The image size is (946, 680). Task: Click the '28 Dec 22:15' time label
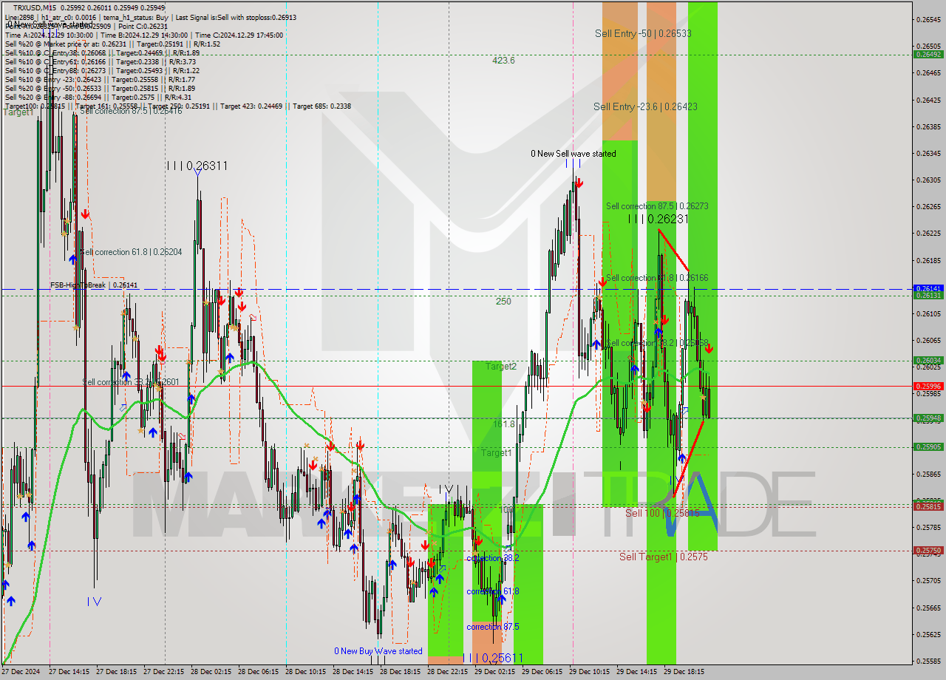[x=447, y=672]
